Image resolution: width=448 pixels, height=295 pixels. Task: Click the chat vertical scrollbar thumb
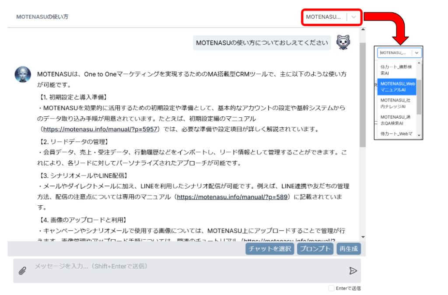[363, 95]
